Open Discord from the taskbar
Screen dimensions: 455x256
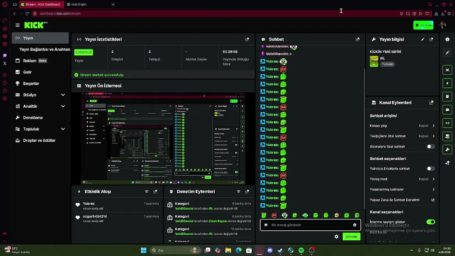(270, 250)
